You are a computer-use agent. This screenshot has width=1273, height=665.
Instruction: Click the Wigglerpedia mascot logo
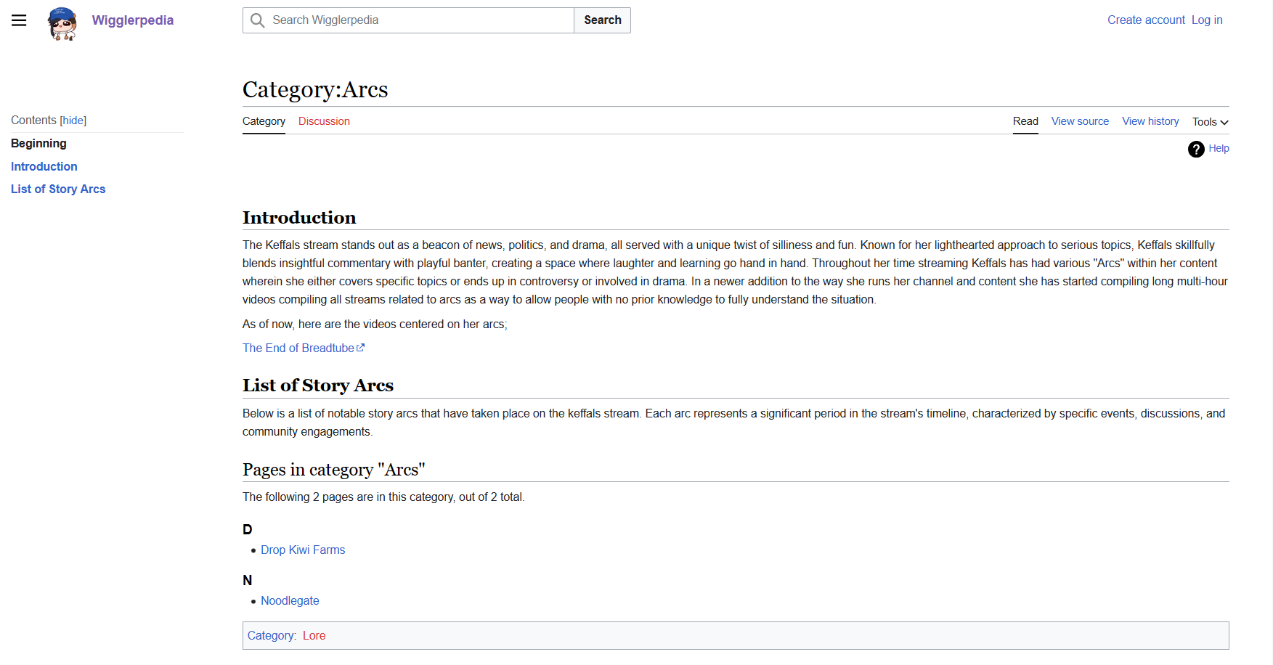[62, 23]
